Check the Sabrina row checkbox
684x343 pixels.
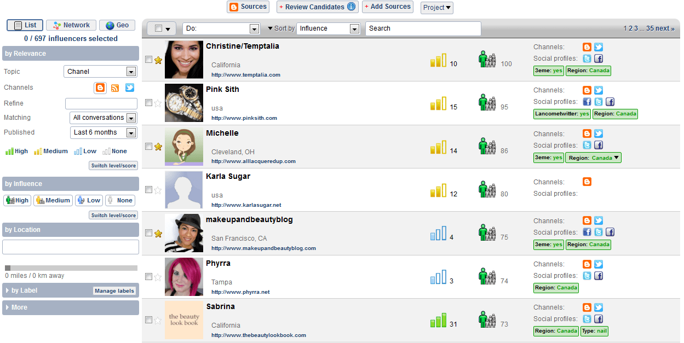coord(148,320)
